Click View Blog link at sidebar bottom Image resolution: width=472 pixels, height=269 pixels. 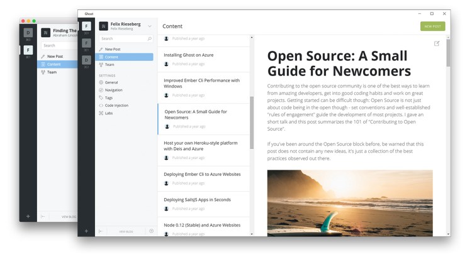126,231
